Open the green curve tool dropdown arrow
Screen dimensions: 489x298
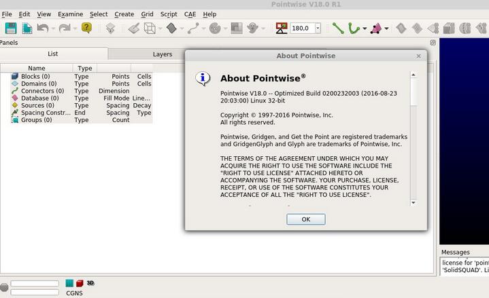click(x=365, y=29)
